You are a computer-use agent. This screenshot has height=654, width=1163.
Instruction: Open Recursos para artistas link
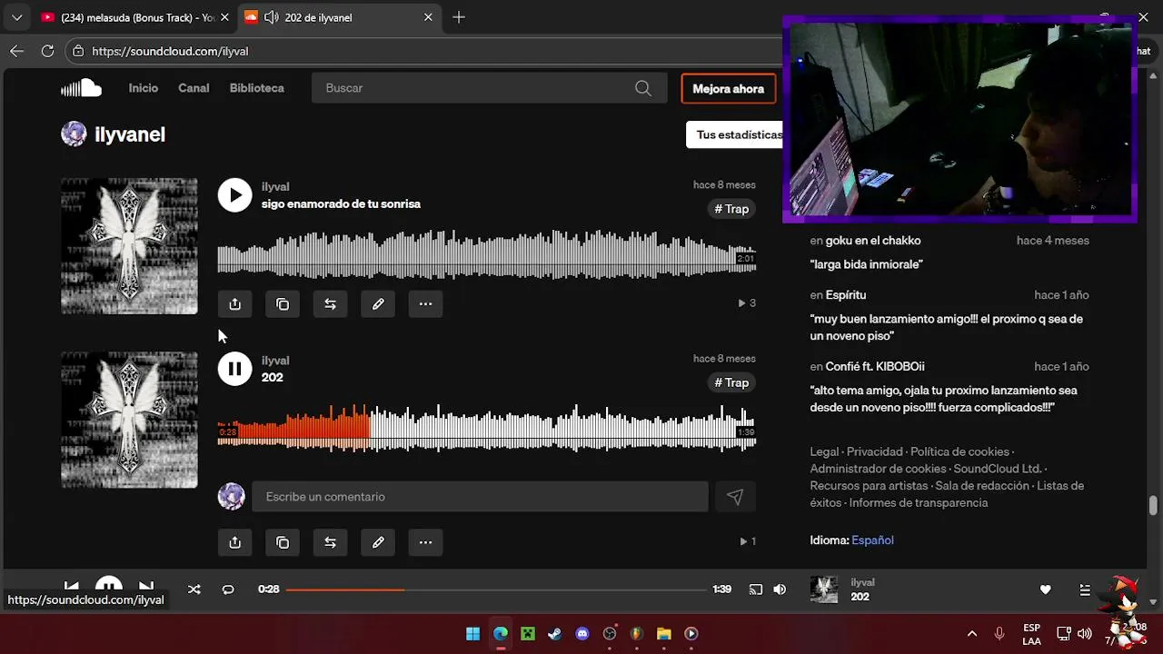[x=869, y=486]
